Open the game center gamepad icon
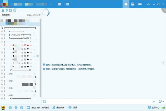This screenshot has height=111, width=166. [x=140, y=4]
